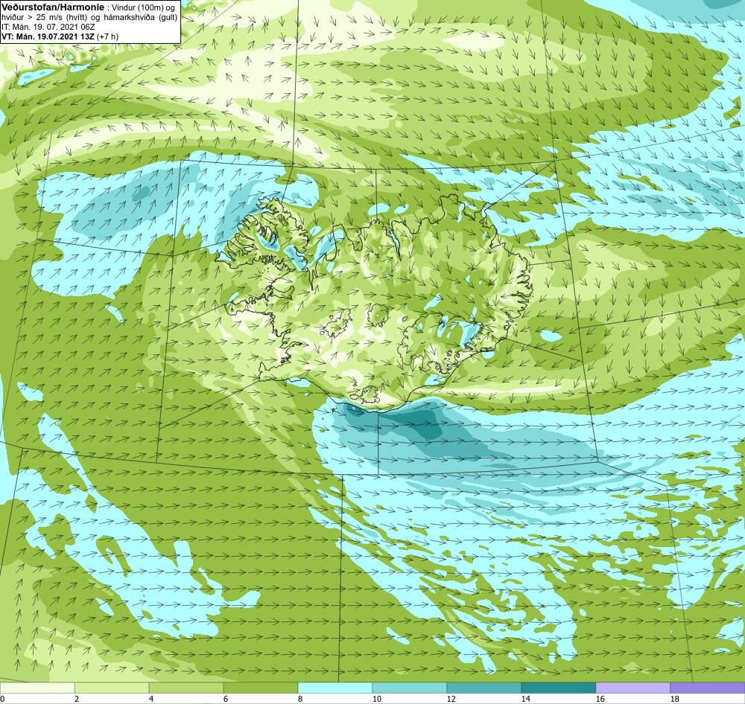The width and height of the screenshot is (745, 704).
Task: Click the legend scale label '18'
Action: 675,699
